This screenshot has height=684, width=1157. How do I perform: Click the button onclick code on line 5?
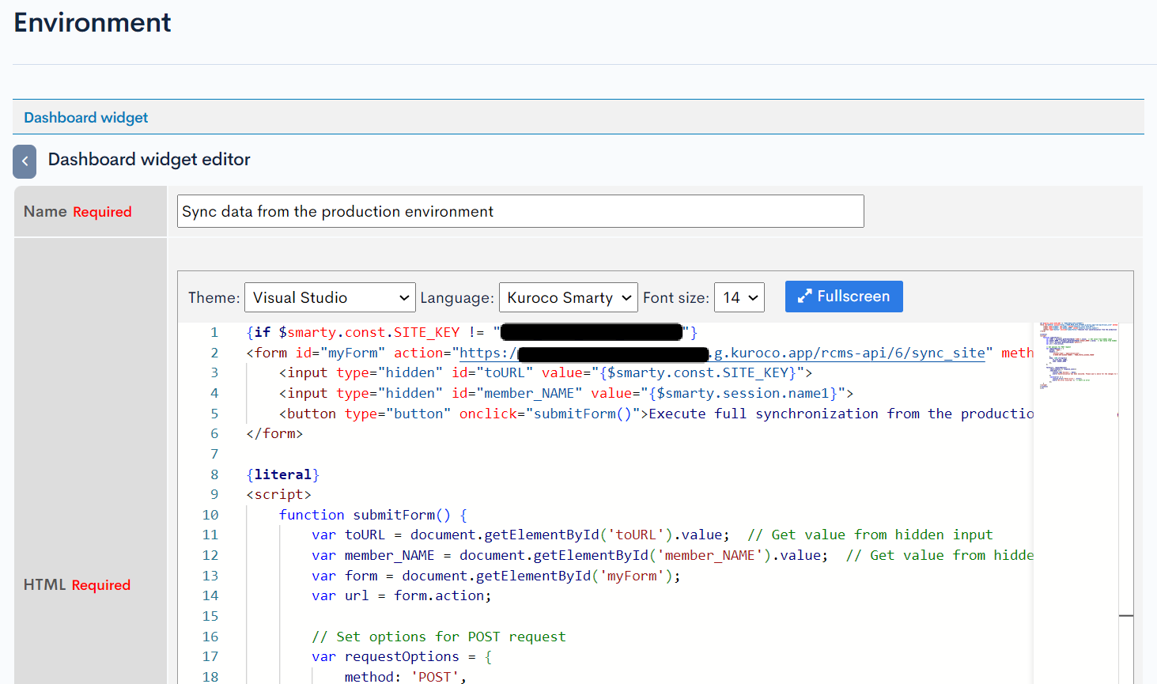(x=656, y=414)
